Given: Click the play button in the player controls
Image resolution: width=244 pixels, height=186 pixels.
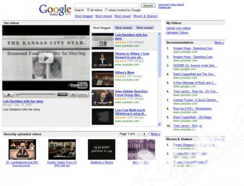Looking at the screenshot, I should (x=9, y=94).
